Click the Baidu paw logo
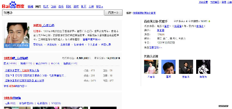This screenshot has width=232, height=109. tap(13, 5)
